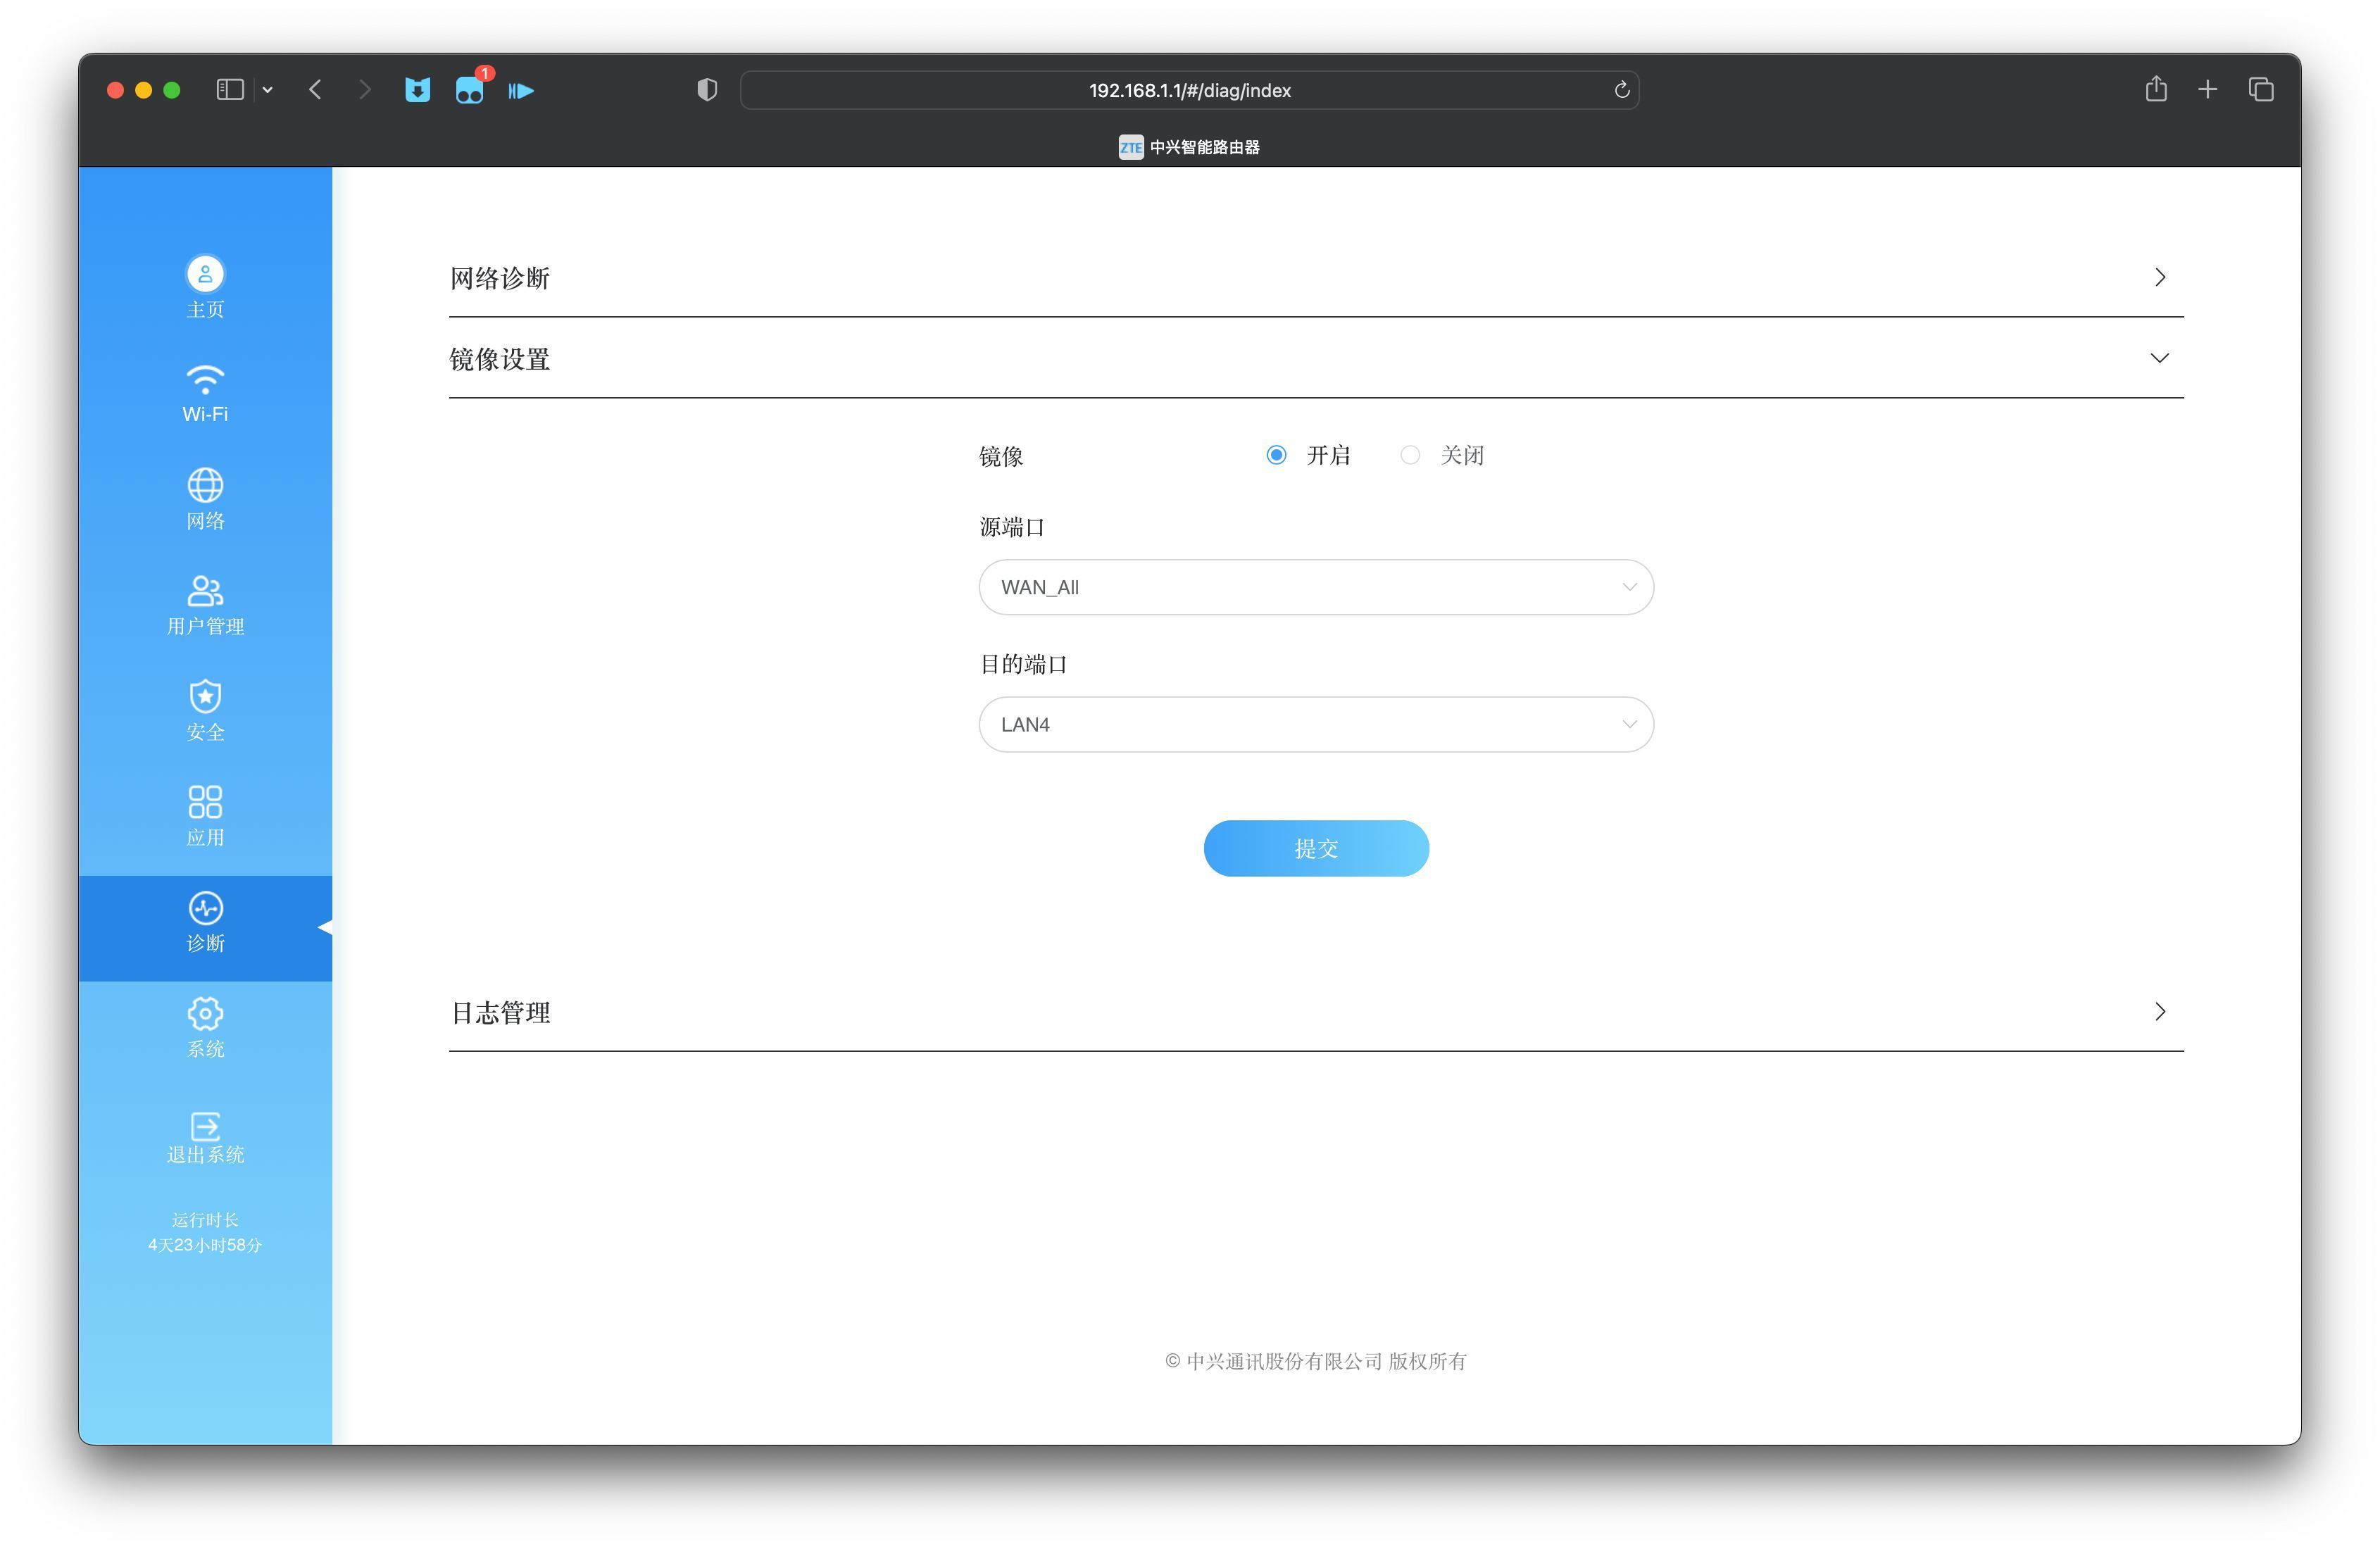Click the 退出系统 logout icon
2380x1549 pixels.
pyautogui.click(x=205, y=1126)
